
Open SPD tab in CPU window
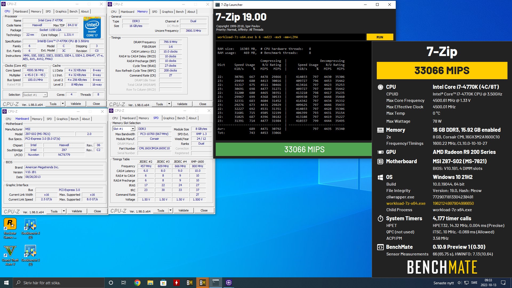pyautogui.click(x=48, y=11)
